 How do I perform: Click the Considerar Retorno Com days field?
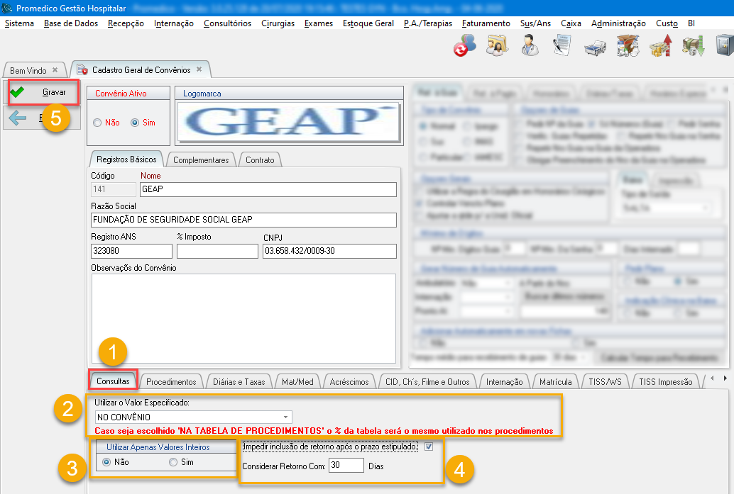coord(346,466)
